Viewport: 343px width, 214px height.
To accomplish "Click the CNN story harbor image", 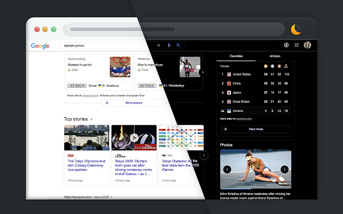I will tap(87, 137).
